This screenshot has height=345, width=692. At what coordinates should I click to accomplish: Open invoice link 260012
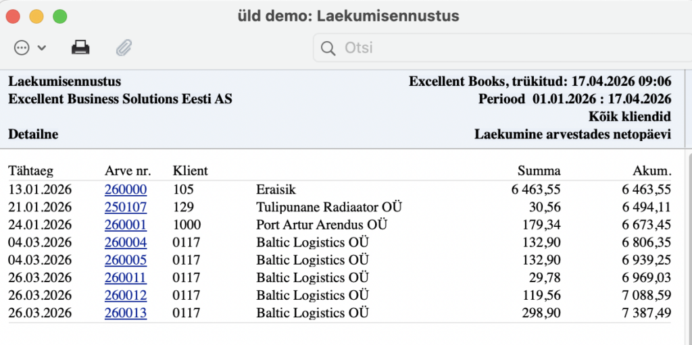(126, 295)
